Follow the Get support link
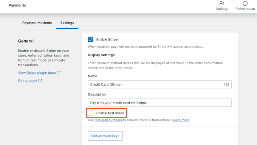The width and height of the screenshot is (257, 145). [28, 80]
